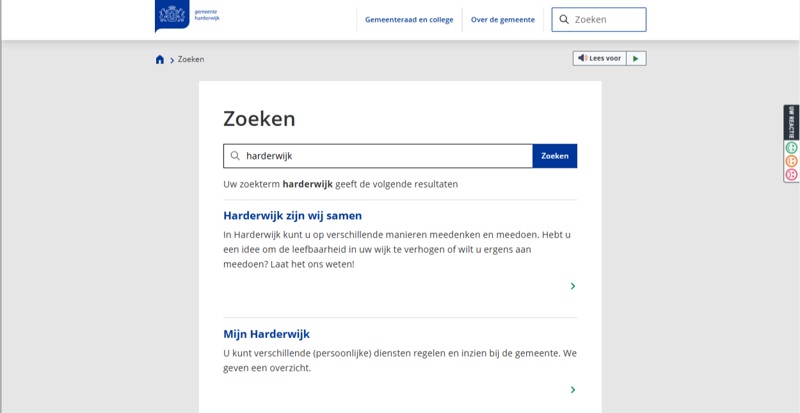
Task: Select the orange neutral smiley feedback icon
Action: [792, 161]
